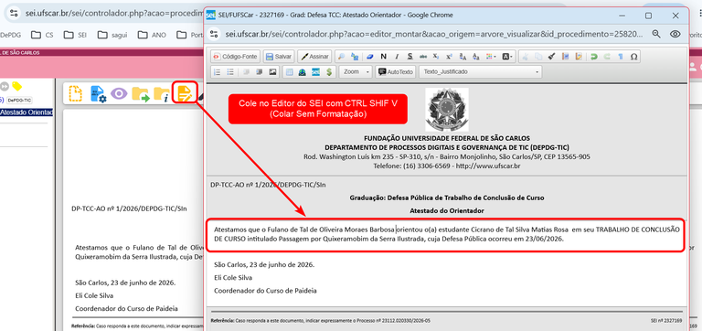Undo the last edit with green arrow
The image size is (702, 331).
(593, 57)
